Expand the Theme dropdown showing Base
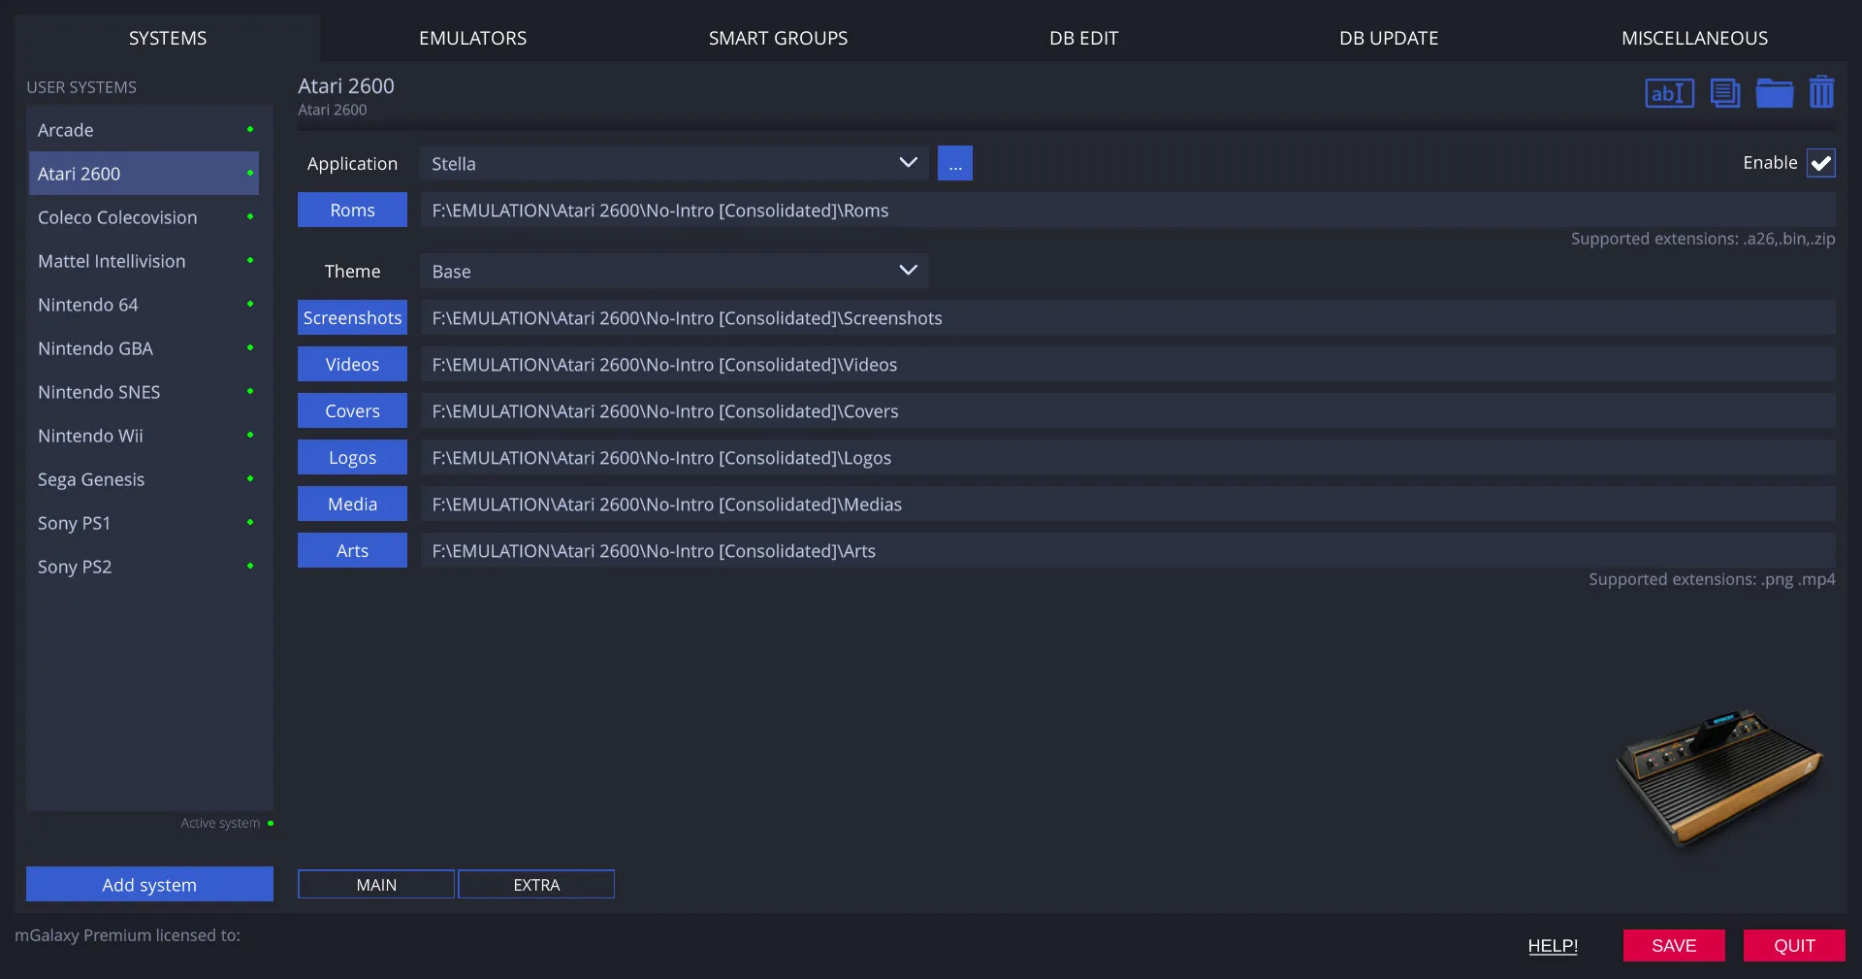 point(674,271)
